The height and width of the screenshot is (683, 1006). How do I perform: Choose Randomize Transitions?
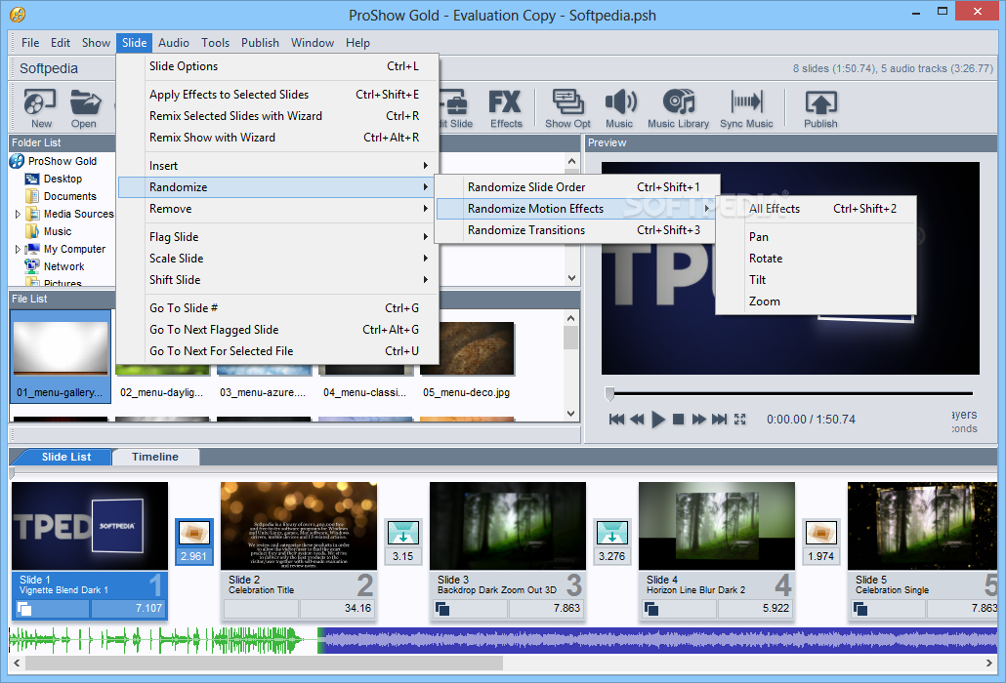point(577,230)
